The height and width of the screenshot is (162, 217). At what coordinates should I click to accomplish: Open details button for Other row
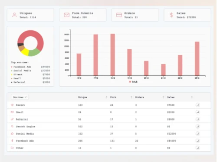pyautogui.click(x=197, y=148)
